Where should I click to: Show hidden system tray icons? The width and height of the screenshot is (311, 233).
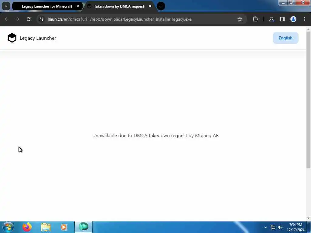pos(265,227)
